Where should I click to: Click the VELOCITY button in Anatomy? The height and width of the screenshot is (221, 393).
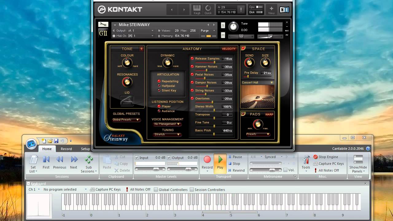(x=229, y=49)
